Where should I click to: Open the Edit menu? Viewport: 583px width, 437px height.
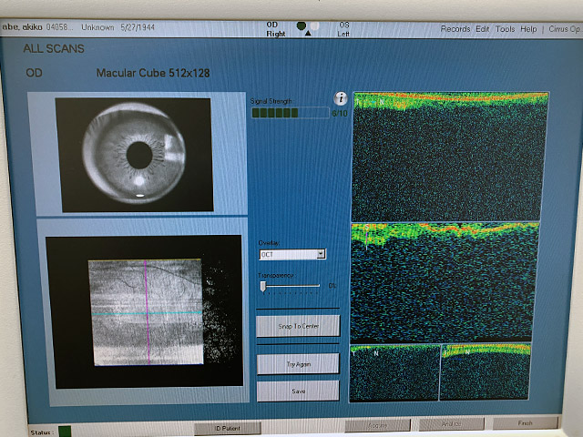point(482,29)
